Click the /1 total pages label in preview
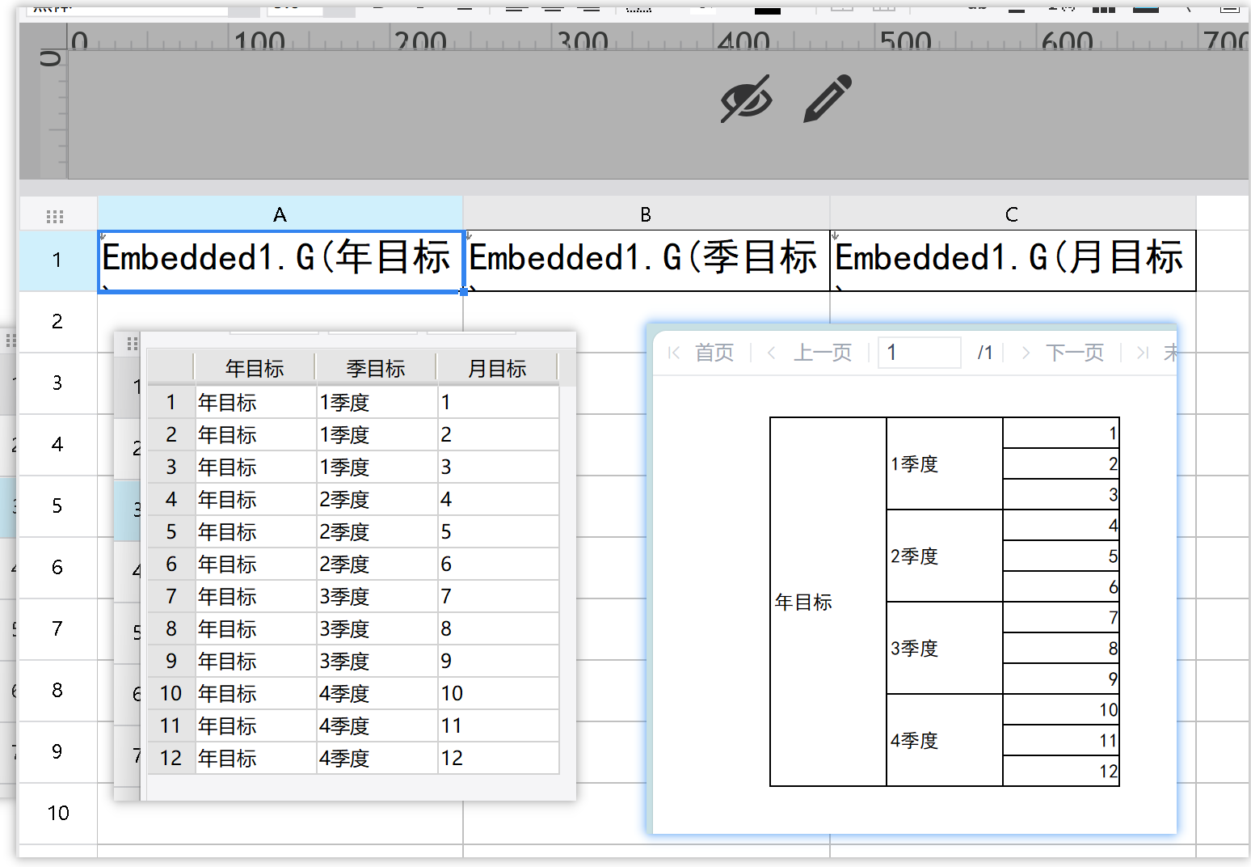 (x=984, y=353)
